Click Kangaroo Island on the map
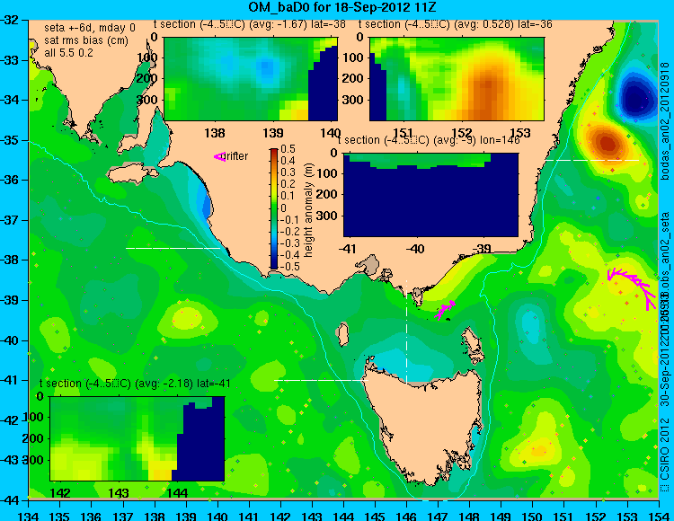Screen dimensions: 674x521 click(x=132, y=173)
